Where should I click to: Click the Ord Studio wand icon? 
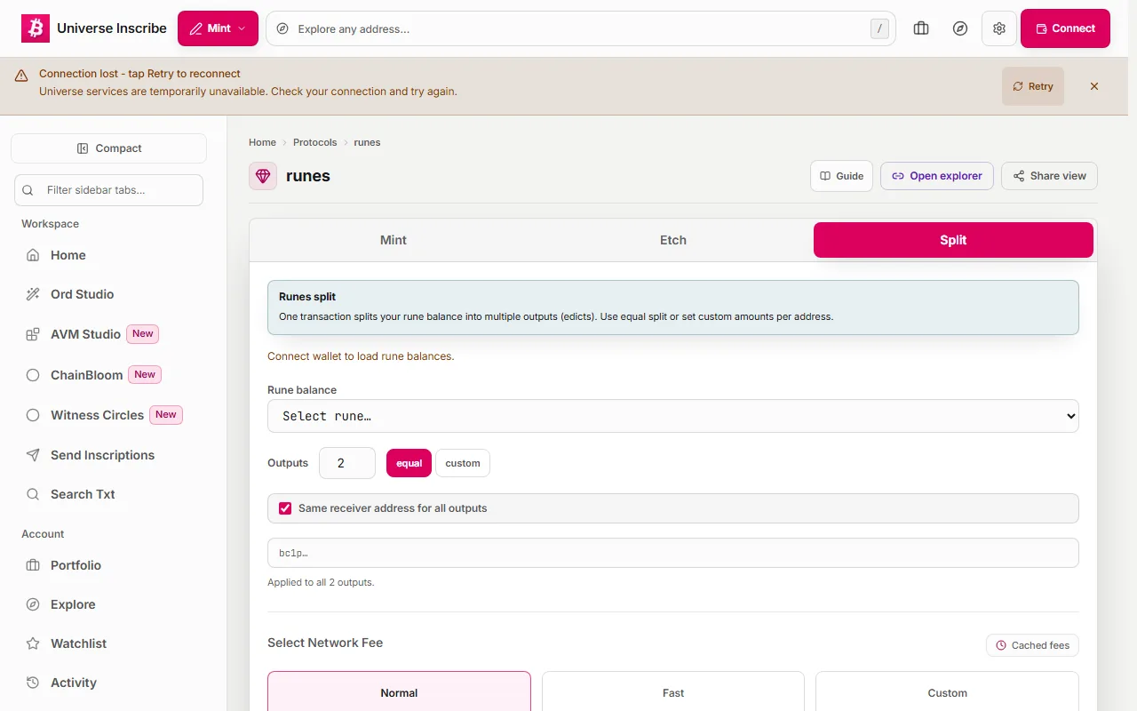[x=33, y=294]
